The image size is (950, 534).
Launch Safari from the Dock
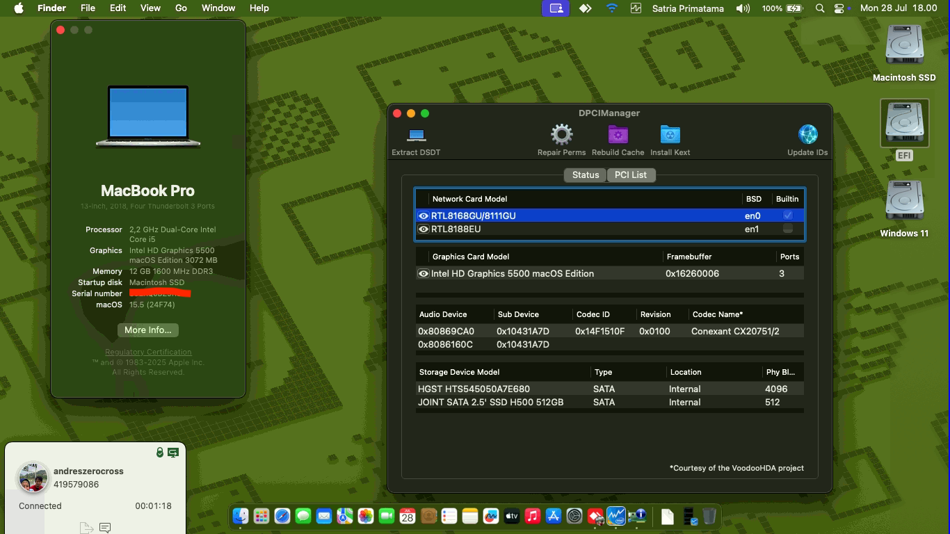tap(281, 516)
